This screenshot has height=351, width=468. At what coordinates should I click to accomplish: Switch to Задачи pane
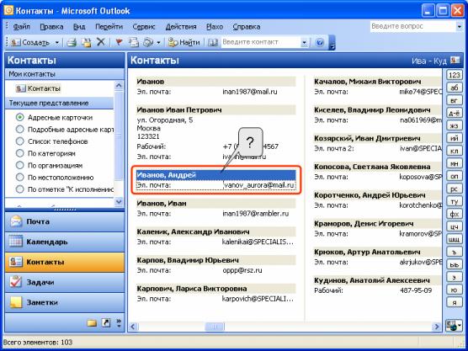(x=65, y=282)
